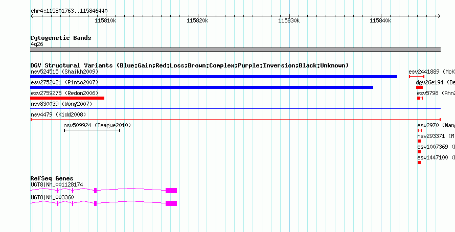This screenshot has height=232, width=455.
Task: Click the UGT8|NM_001128174 gene label
Action: point(57,184)
